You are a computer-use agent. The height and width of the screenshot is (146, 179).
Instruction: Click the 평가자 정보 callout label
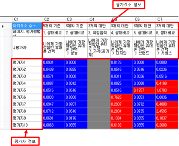pos(25,141)
